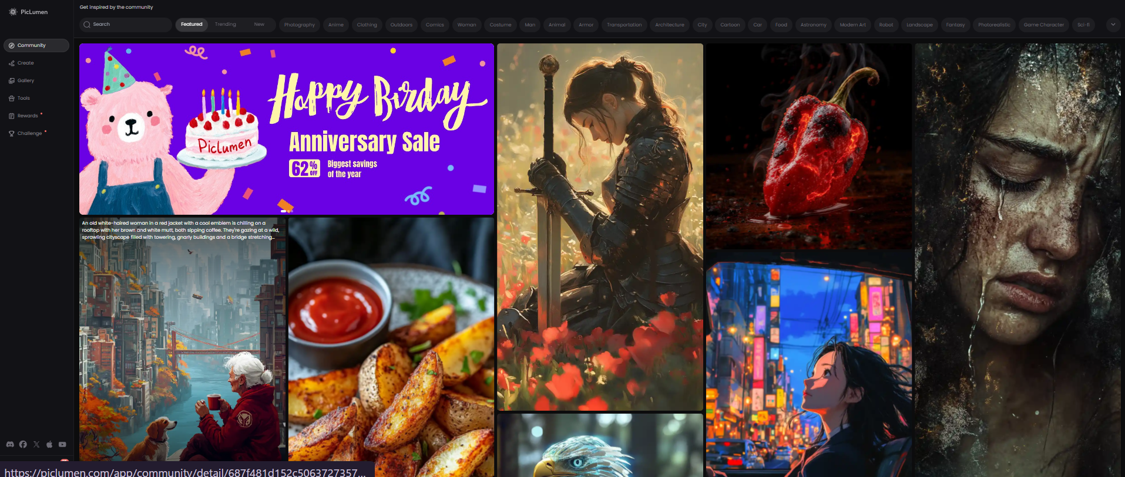1125x477 pixels.
Task: Filter by Food category
Action: [781, 25]
